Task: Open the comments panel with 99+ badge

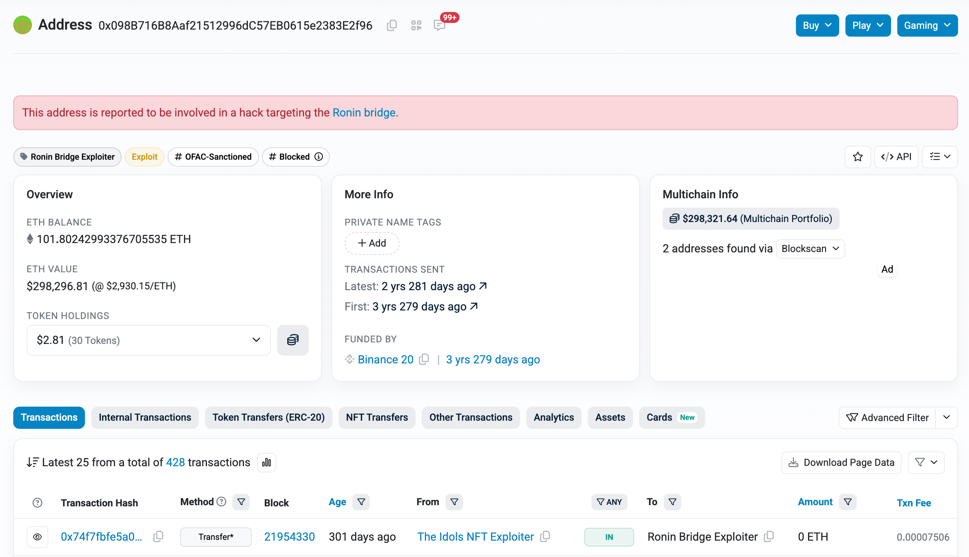Action: click(x=440, y=25)
